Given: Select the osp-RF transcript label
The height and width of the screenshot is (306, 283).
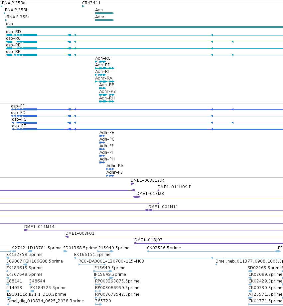Looking at the screenshot, I should (13, 51).
